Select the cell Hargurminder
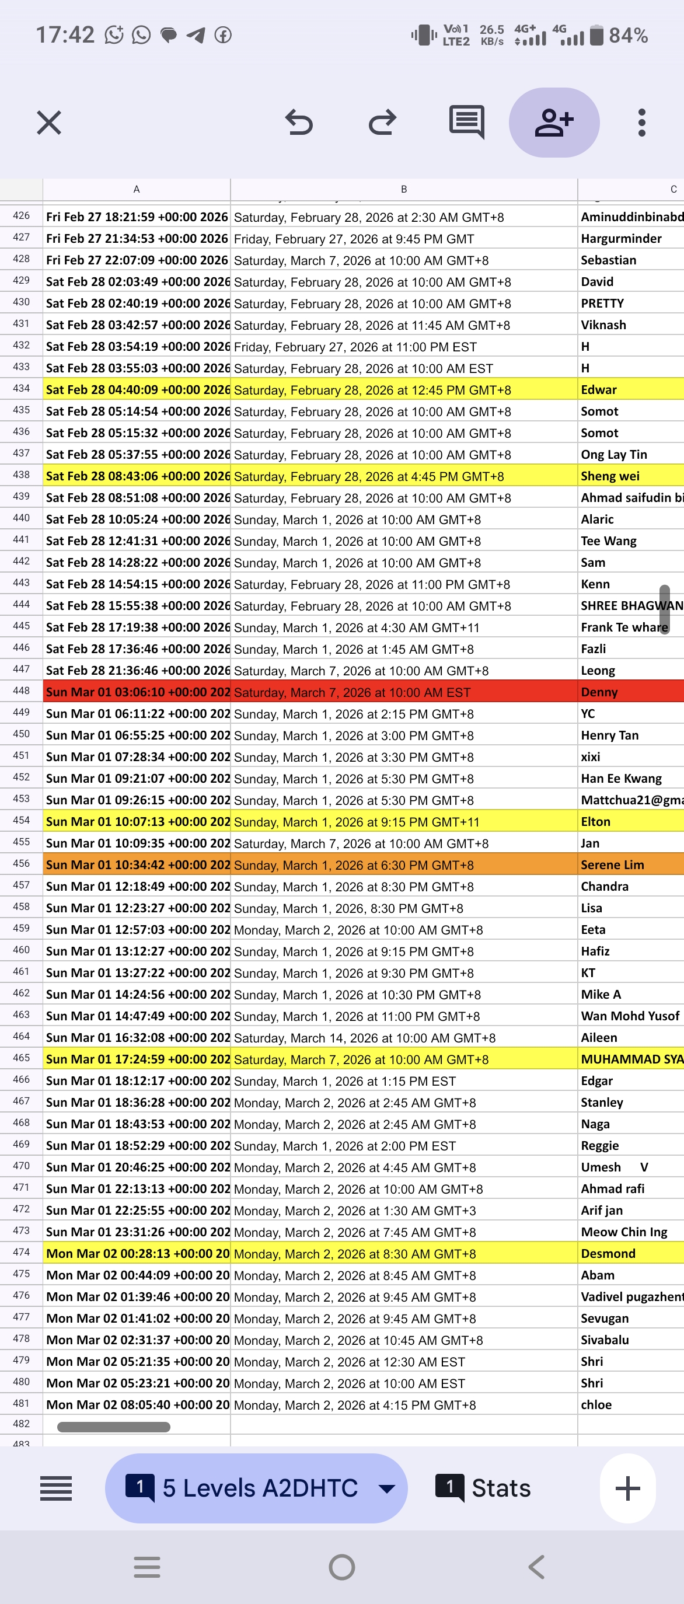The image size is (684, 1604). point(631,239)
